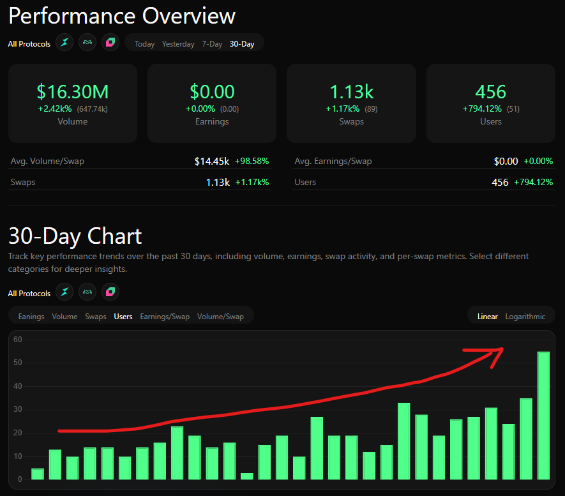Select the 30-Day period tab
565x496 pixels.
click(242, 44)
